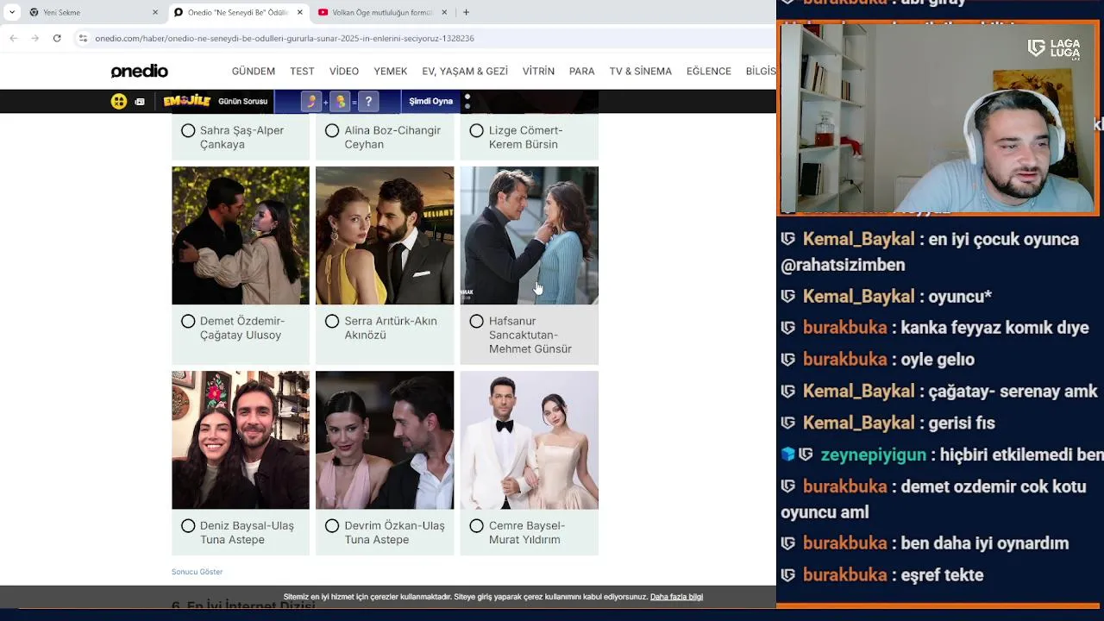Image resolution: width=1104 pixels, height=621 pixels.
Task: Open Demet Özdemir-Çağatay Ulusoy couple photo
Action: pos(241,235)
